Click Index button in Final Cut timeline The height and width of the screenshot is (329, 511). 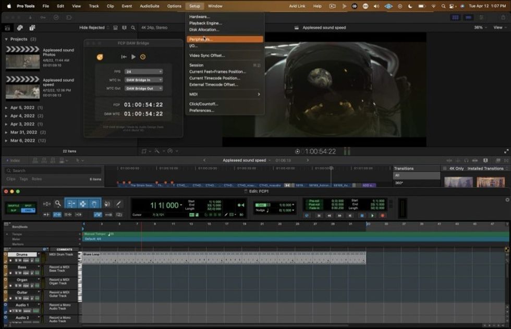(x=13, y=160)
